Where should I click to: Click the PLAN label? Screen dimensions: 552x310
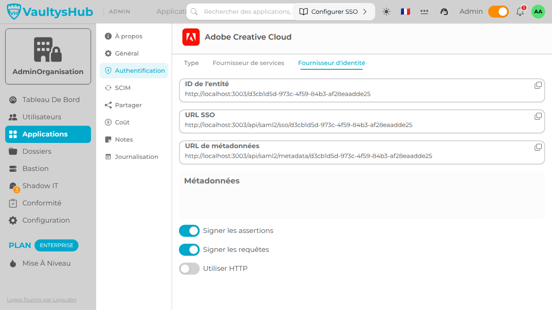click(20, 245)
